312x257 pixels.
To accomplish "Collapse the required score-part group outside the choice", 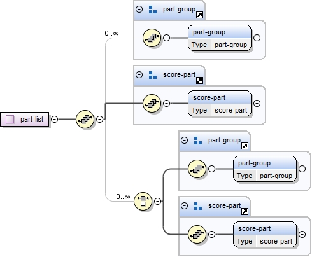I will pyautogui.click(x=139, y=74).
